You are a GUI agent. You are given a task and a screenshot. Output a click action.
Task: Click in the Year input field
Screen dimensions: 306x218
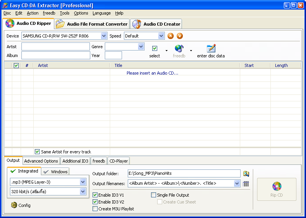[x=113, y=55]
